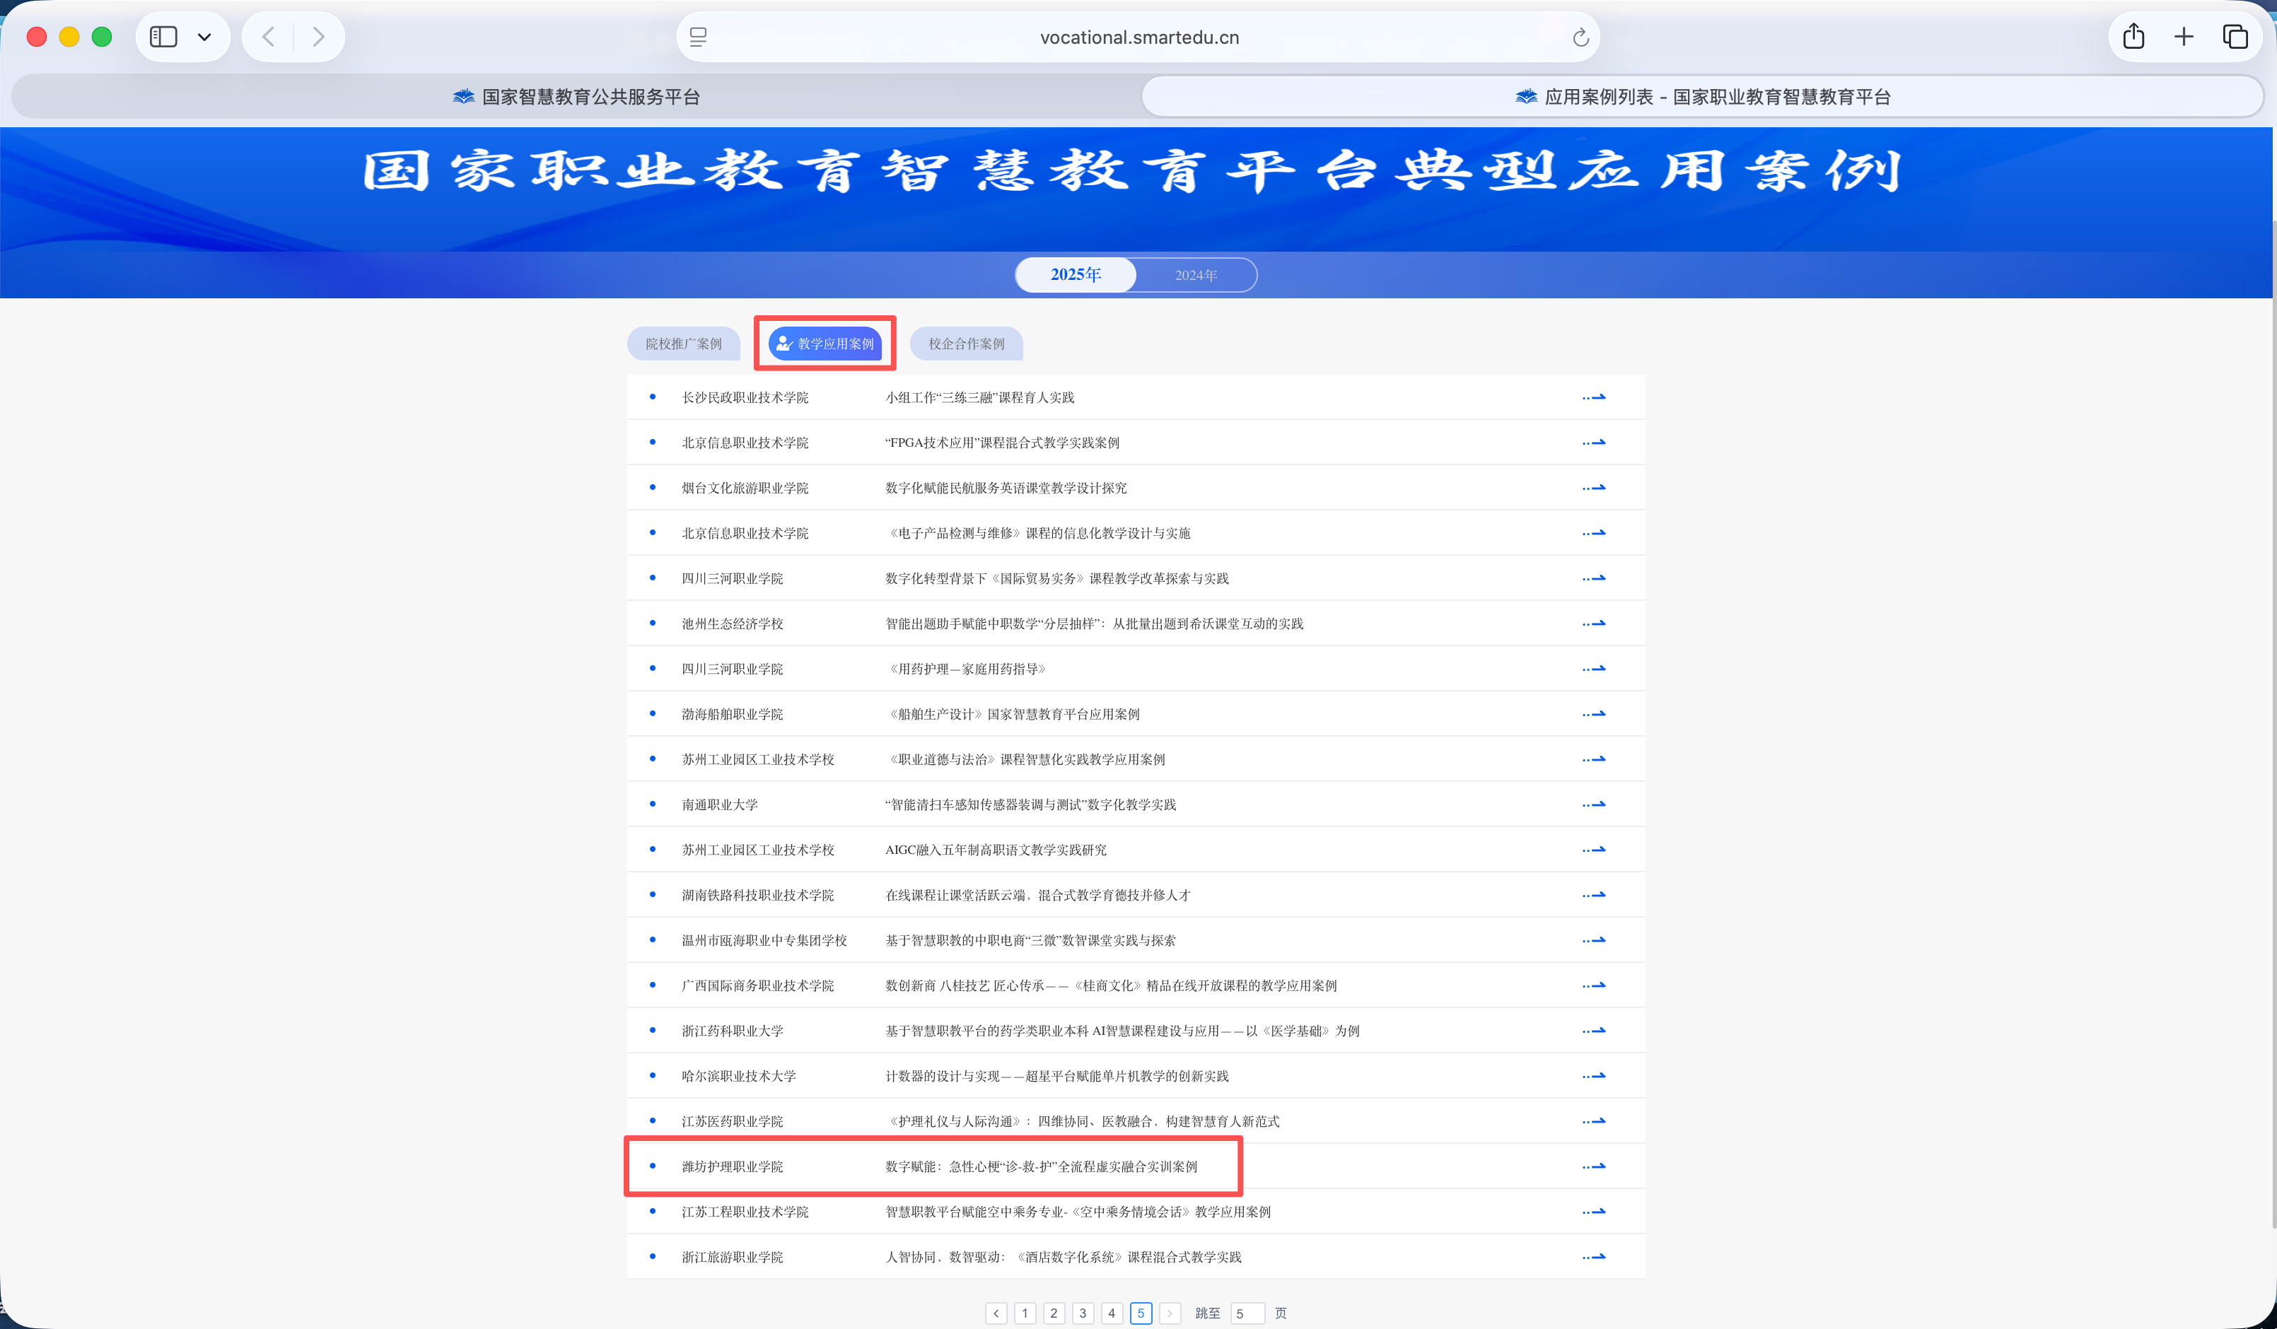2277x1329 pixels.
Task: Click the jump-to page number input
Action: pyautogui.click(x=1247, y=1313)
